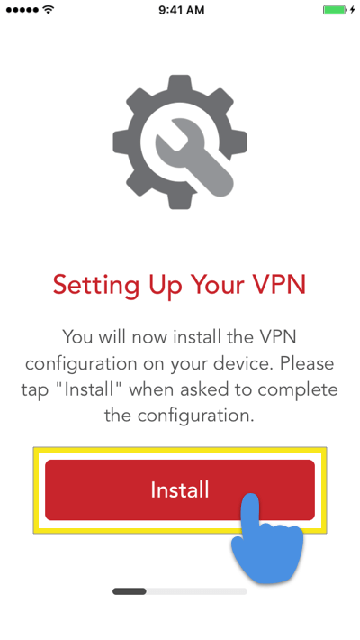Viewport: 360px width, 640px height.
Task: Tap the cellular signal strength dots
Action: click(x=23, y=10)
